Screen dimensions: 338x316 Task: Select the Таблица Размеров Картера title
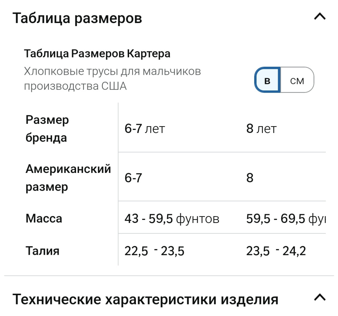(x=97, y=53)
